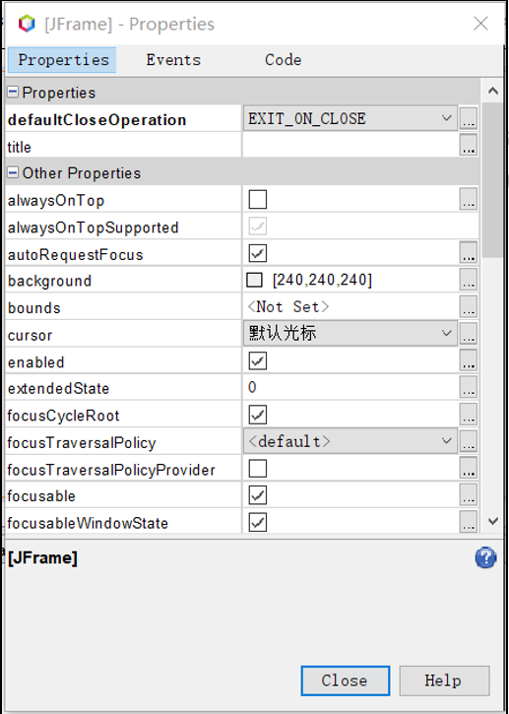Select the cursor property name

[30, 335]
